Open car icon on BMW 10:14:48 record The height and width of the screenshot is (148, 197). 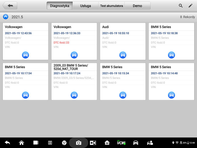pyautogui.click(x=171, y=95)
